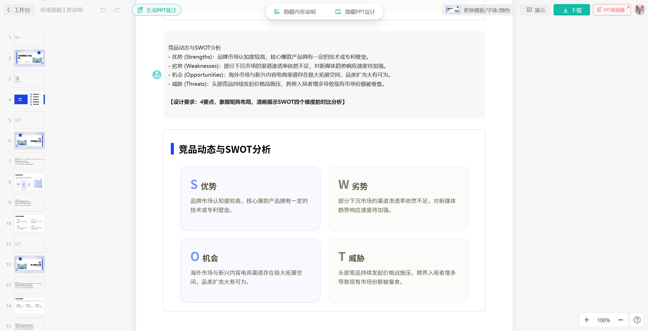Select slide thumbnail 5

coord(30,120)
